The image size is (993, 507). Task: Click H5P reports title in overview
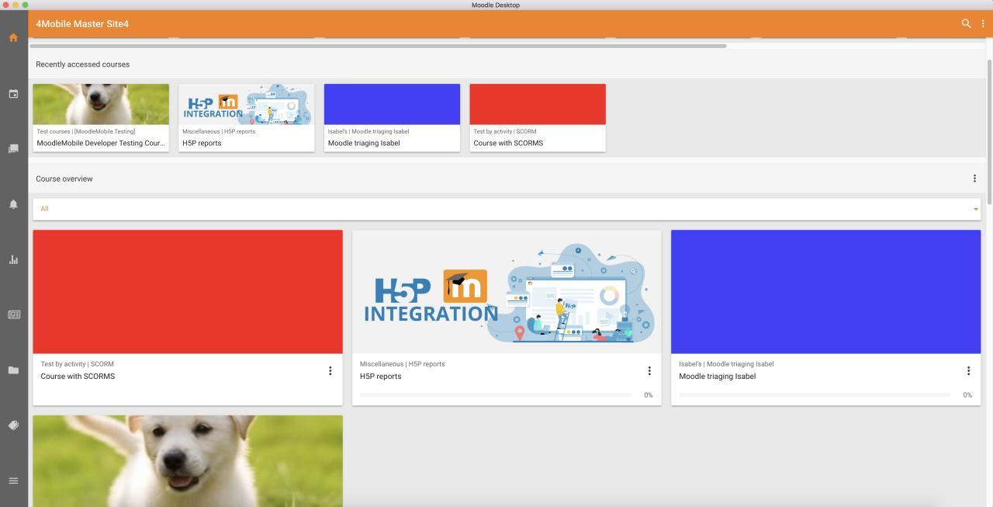[x=380, y=377]
